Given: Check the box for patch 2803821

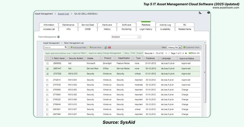Looking at the screenshot, I should point(47,109).
